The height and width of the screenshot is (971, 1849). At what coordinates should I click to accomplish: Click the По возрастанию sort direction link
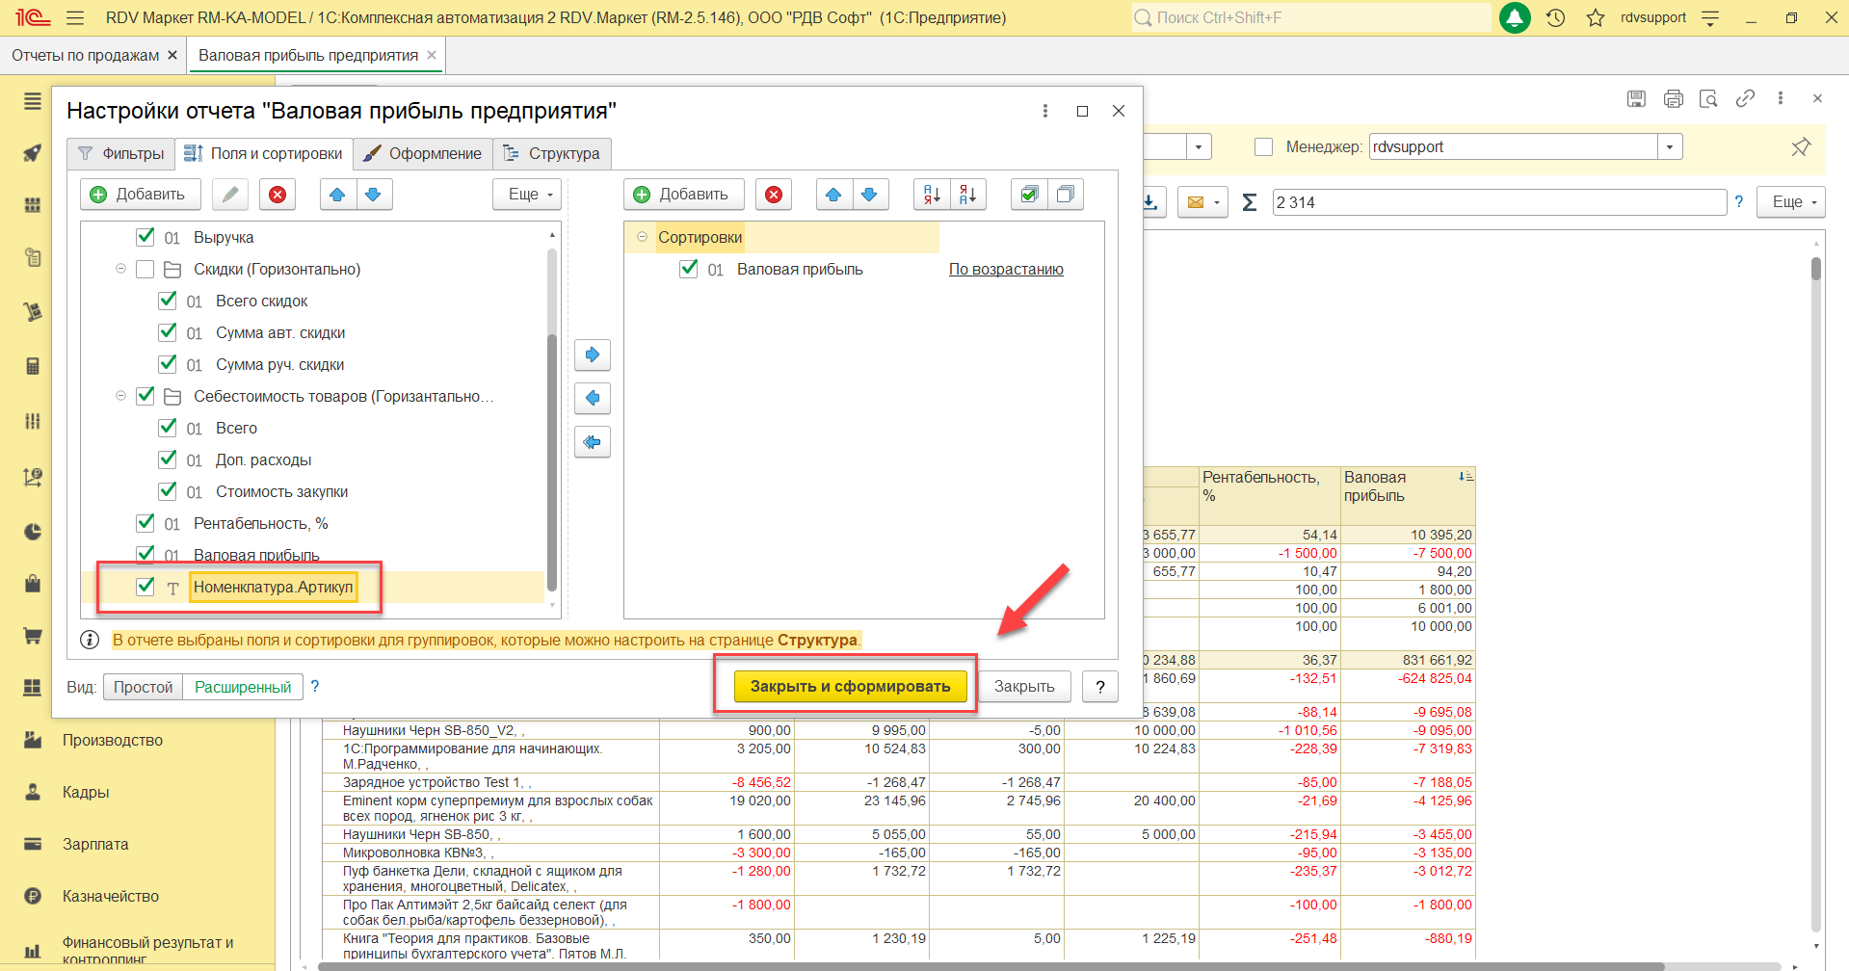click(1006, 269)
